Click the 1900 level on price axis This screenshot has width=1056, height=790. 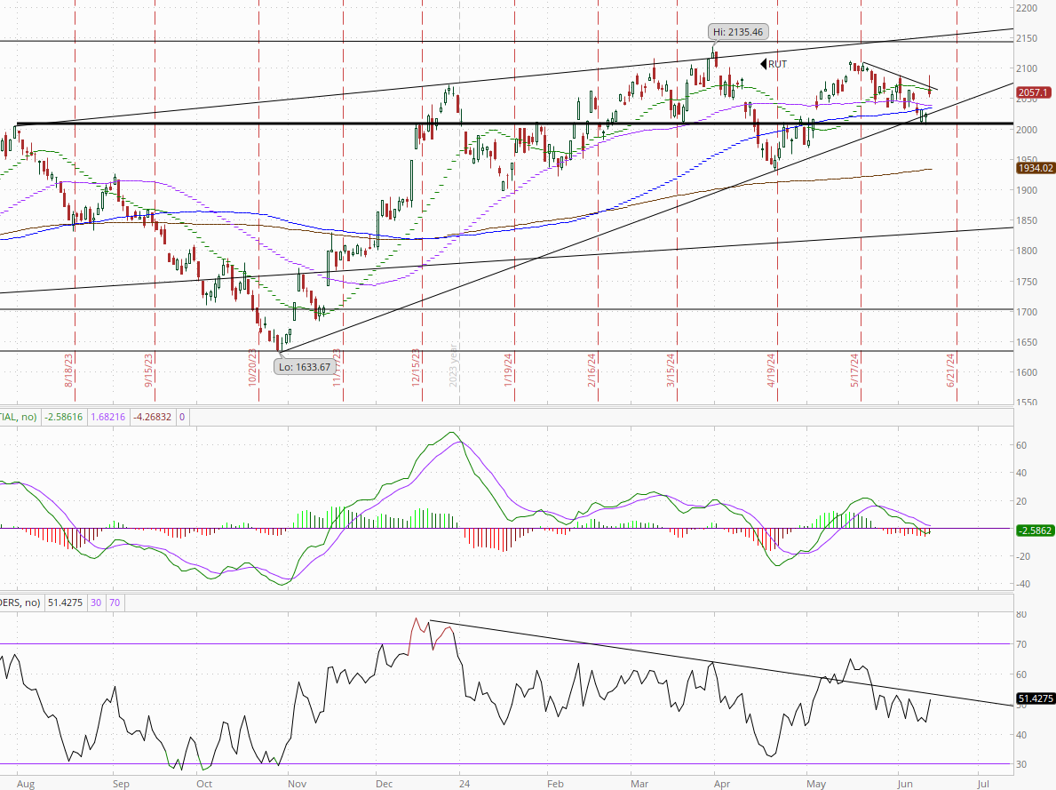coord(1027,190)
